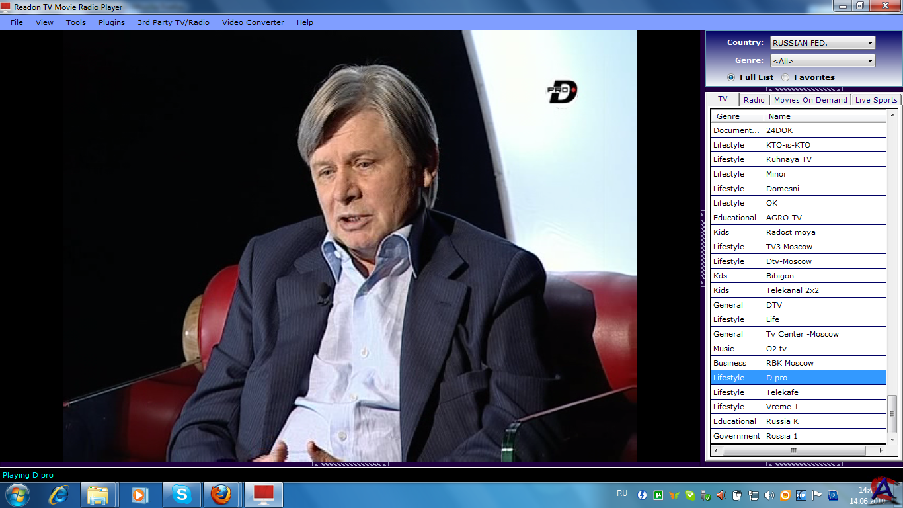Viewport: 903px width, 508px height.
Task: Click the Internet Explorer taskbar icon
Action: click(58, 495)
